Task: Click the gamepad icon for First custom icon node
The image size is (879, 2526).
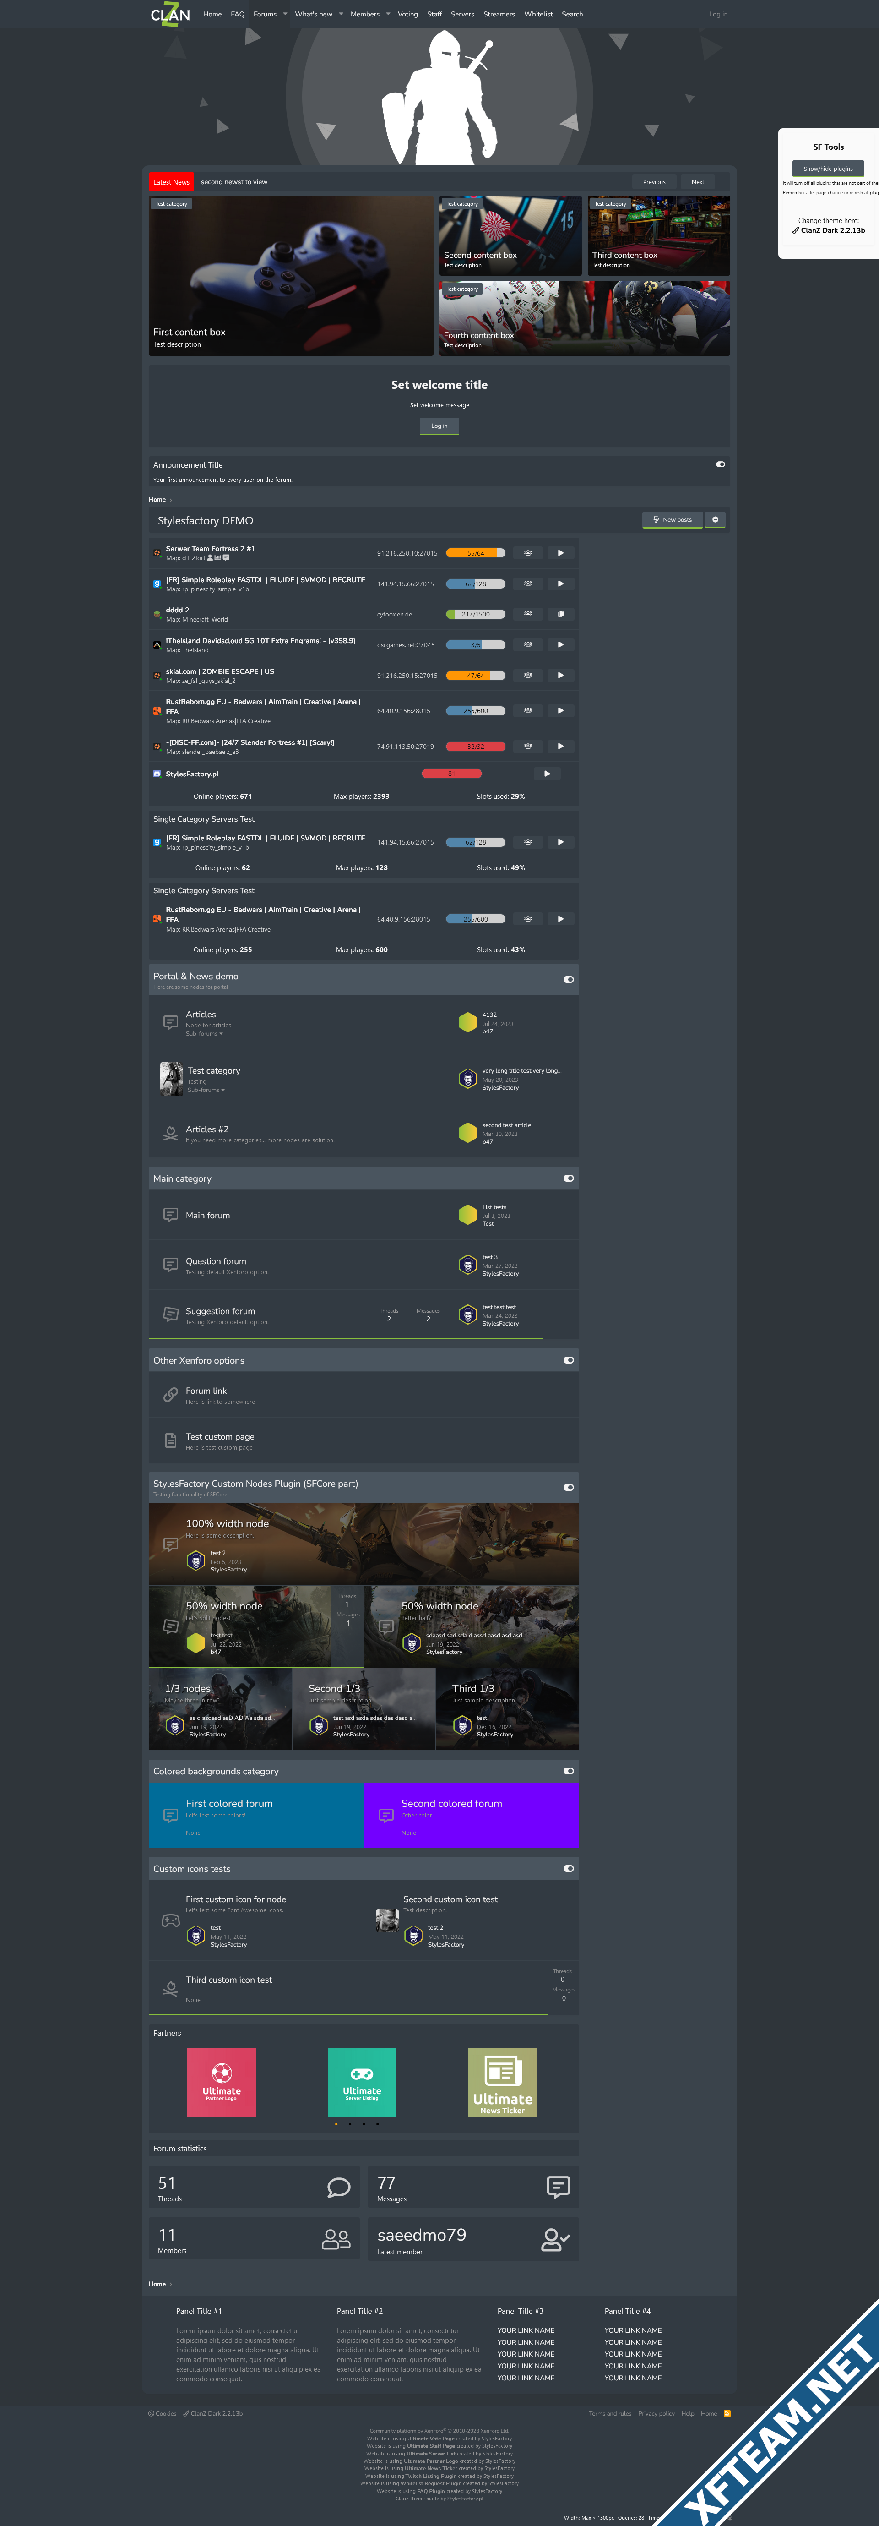Action: [170, 1921]
